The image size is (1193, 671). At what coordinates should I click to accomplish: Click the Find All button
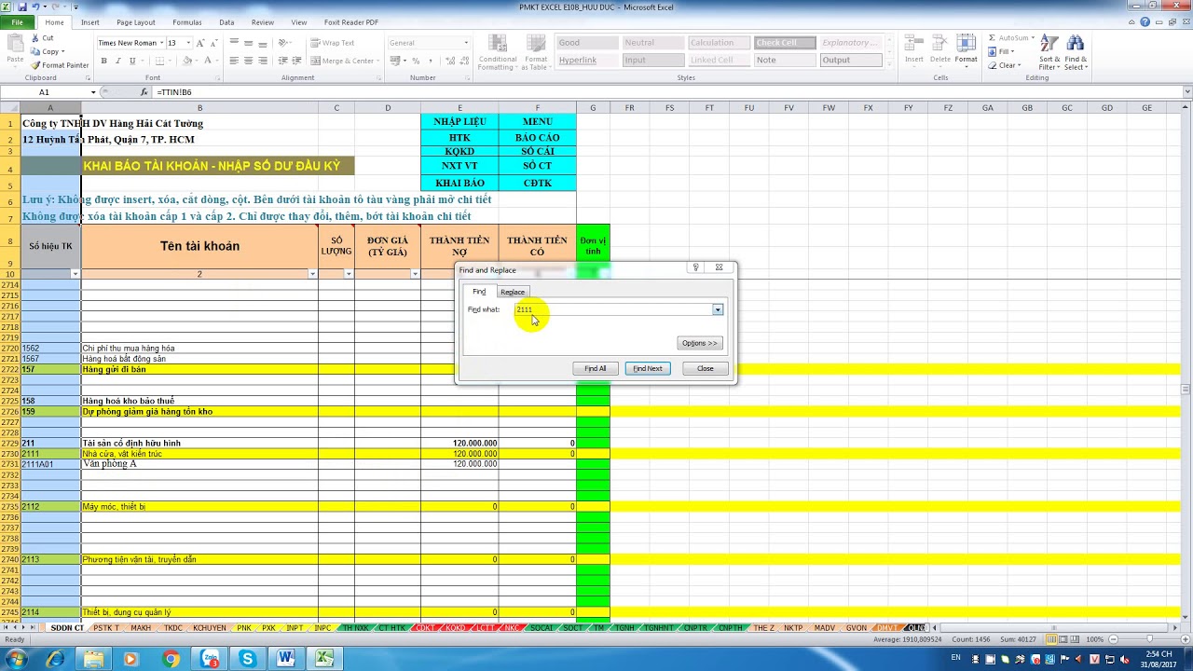coord(594,367)
